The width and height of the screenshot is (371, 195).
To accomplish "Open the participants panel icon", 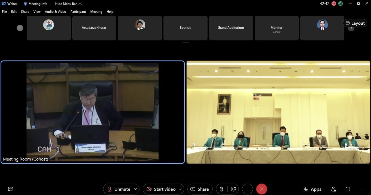I will 334,189.
